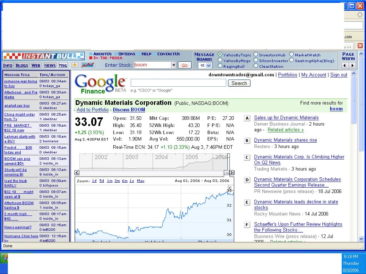This screenshot has height=274, width=366.
Task: Set chart zoom to 1d
Action: [94, 181]
